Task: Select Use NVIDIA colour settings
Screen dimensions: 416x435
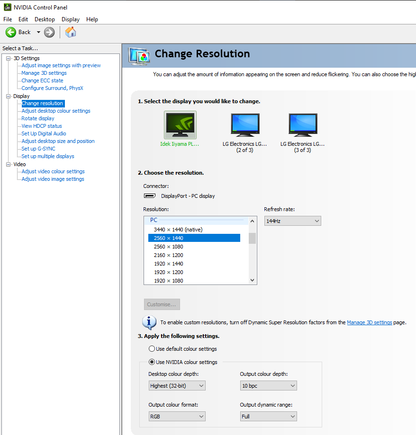Action: pos(183,362)
